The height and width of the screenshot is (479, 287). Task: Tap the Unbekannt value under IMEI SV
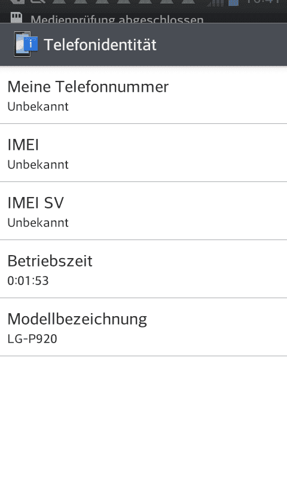click(38, 223)
